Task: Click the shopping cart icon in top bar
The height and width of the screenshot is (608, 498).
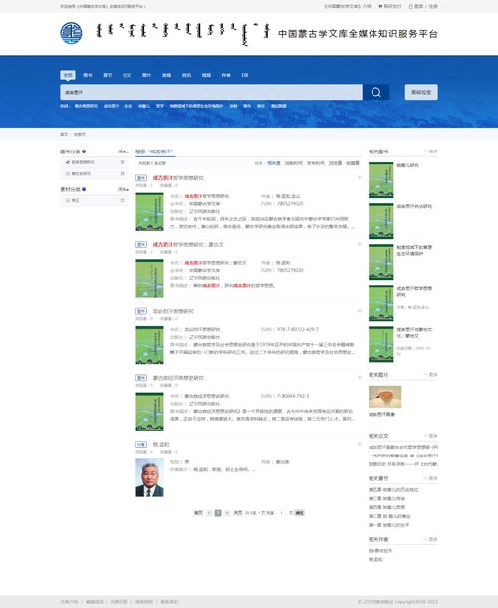Action: [380, 6]
